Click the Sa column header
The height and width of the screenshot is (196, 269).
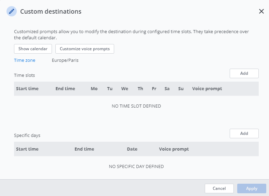click(167, 89)
